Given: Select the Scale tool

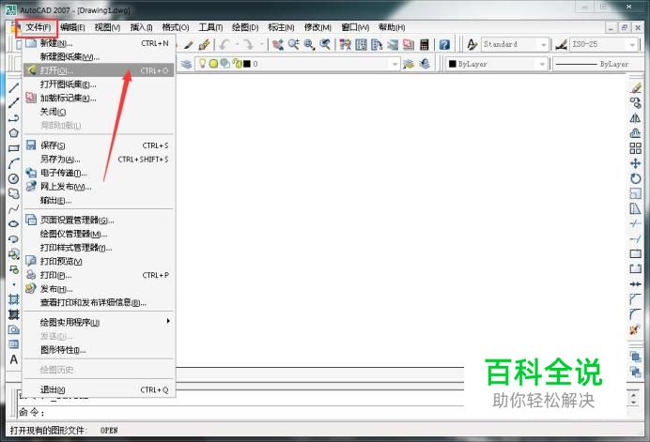Looking at the screenshot, I should pyautogui.click(x=636, y=193).
